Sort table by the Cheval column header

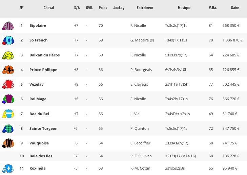tap(49, 8)
